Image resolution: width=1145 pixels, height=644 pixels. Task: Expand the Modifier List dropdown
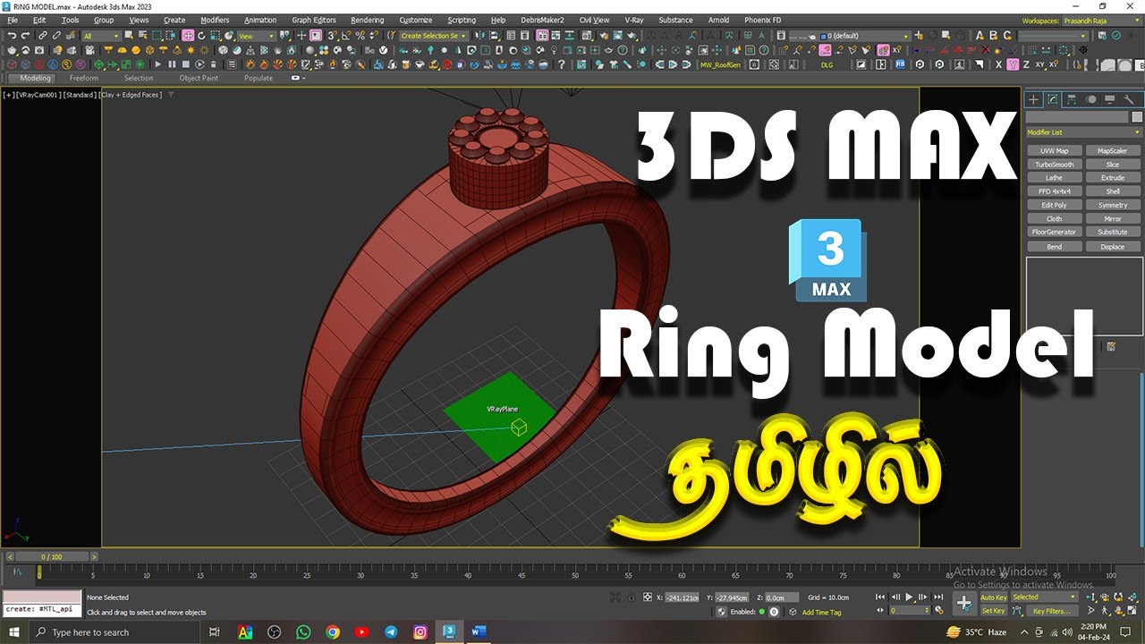point(1083,132)
